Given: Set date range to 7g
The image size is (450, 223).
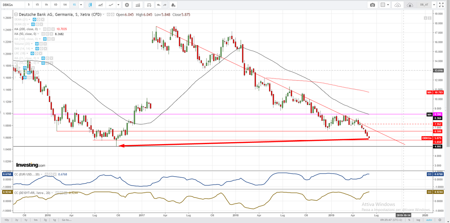Looking at the screenshot, I should point(46,220).
